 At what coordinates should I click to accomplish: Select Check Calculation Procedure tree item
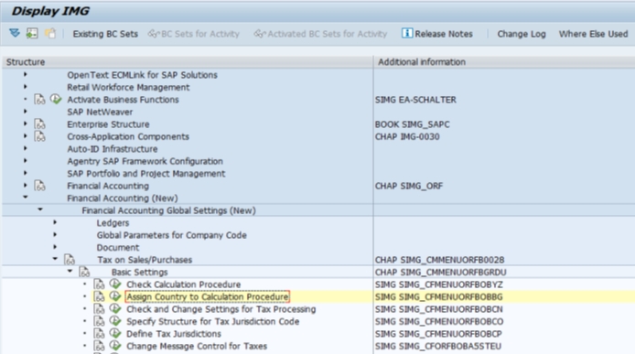point(183,284)
